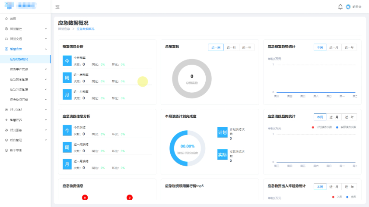Expand the 智慧交通 chevron
Viewport: 369px width, 207px height.
click(46, 39)
